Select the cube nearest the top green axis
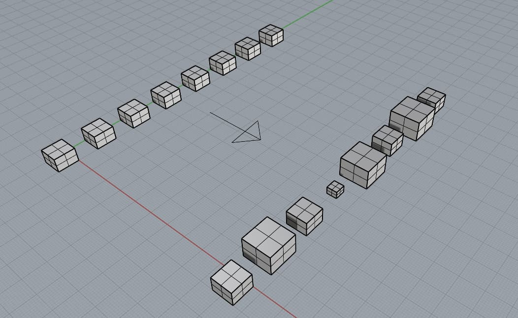The height and width of the screenshot is (318, 518). [272, 36]
